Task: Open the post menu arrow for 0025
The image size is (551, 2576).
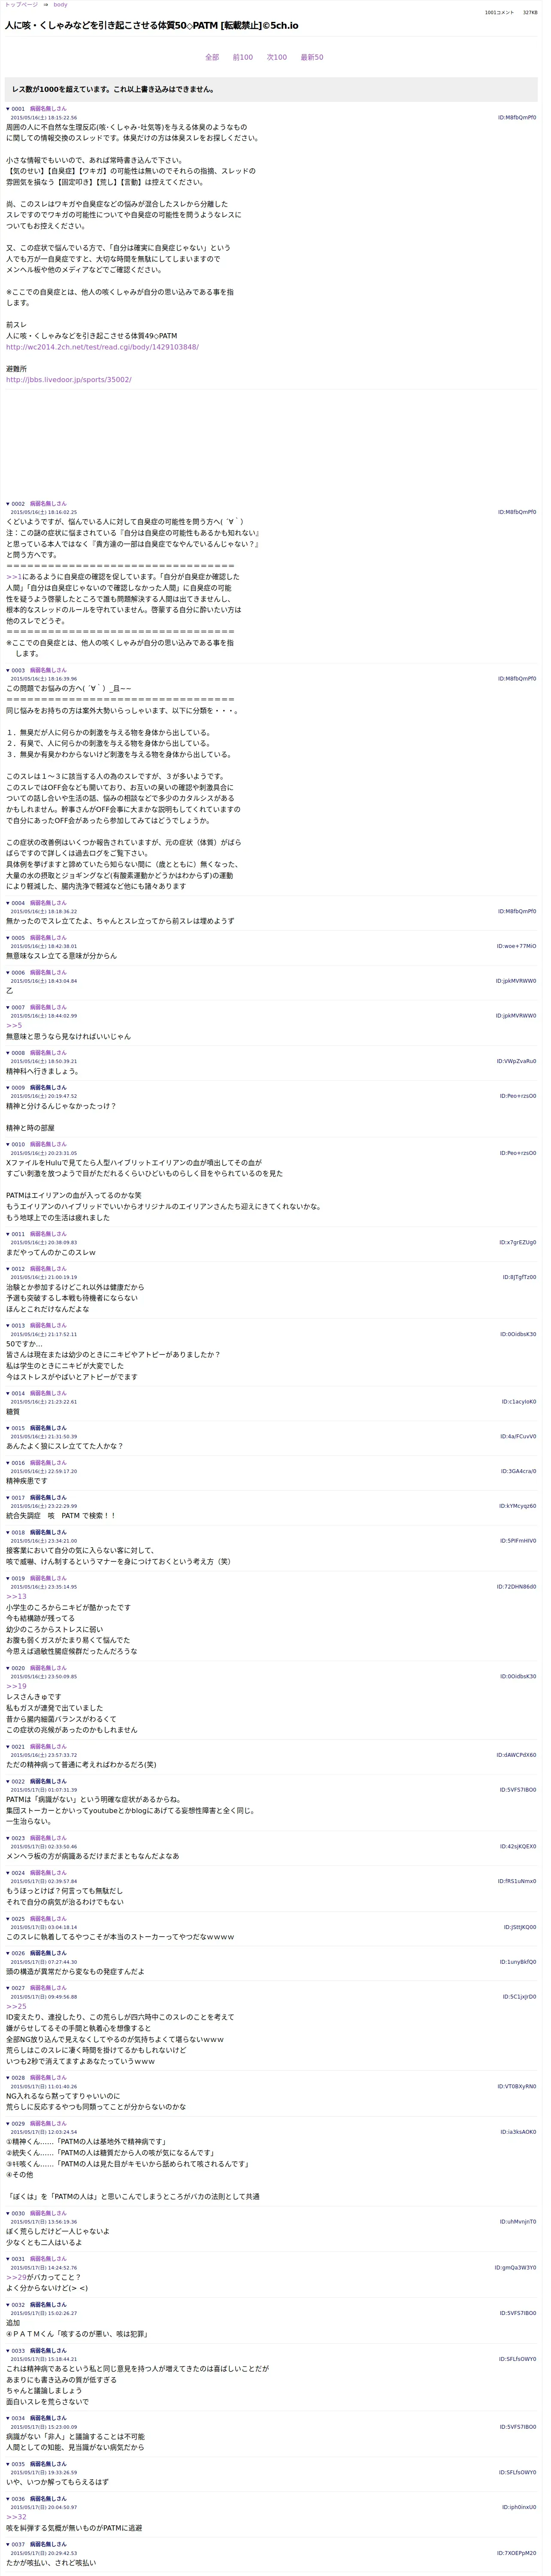Action: 8,1919
